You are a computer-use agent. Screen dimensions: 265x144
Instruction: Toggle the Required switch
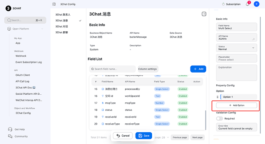click(x=220, y=118)
